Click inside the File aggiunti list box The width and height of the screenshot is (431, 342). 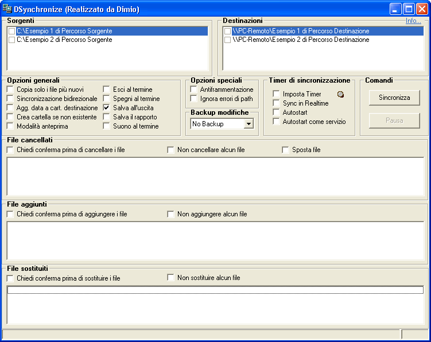tap(216, 240)
